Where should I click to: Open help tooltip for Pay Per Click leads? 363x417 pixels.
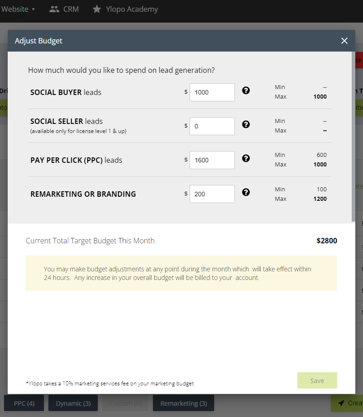tap(246, 158)
